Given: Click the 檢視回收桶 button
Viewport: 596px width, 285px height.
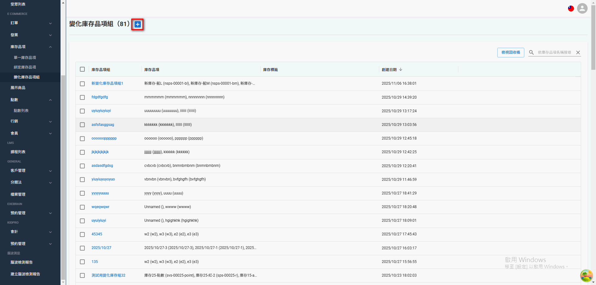Looking at the screenshot, I should (x=511, y=52).
